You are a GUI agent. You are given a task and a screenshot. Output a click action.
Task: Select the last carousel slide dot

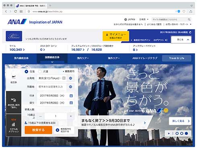click(x=186, y=133)
